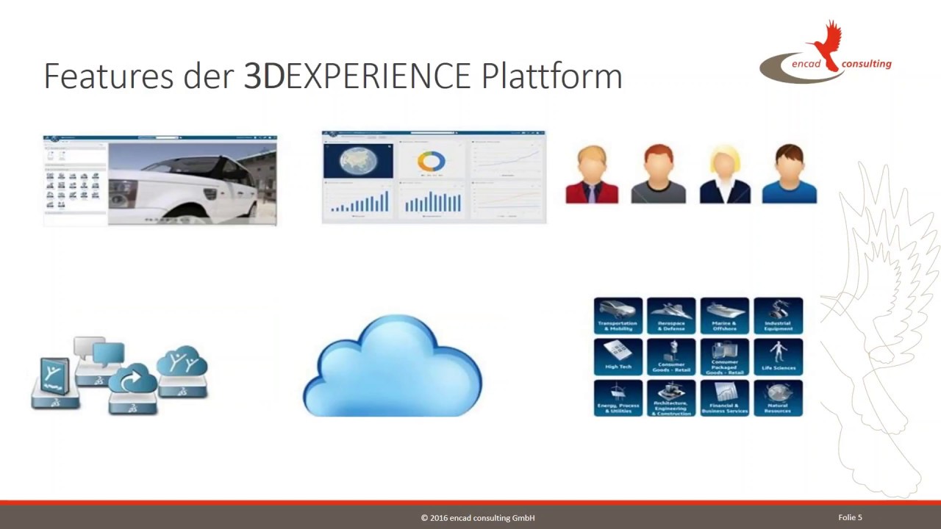Choose the Industrial Equipment tile
This screenshot has height=529, width=941.
pos(778,315)
